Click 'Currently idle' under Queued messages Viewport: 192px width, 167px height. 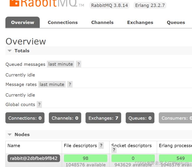[x=20, y=75]
